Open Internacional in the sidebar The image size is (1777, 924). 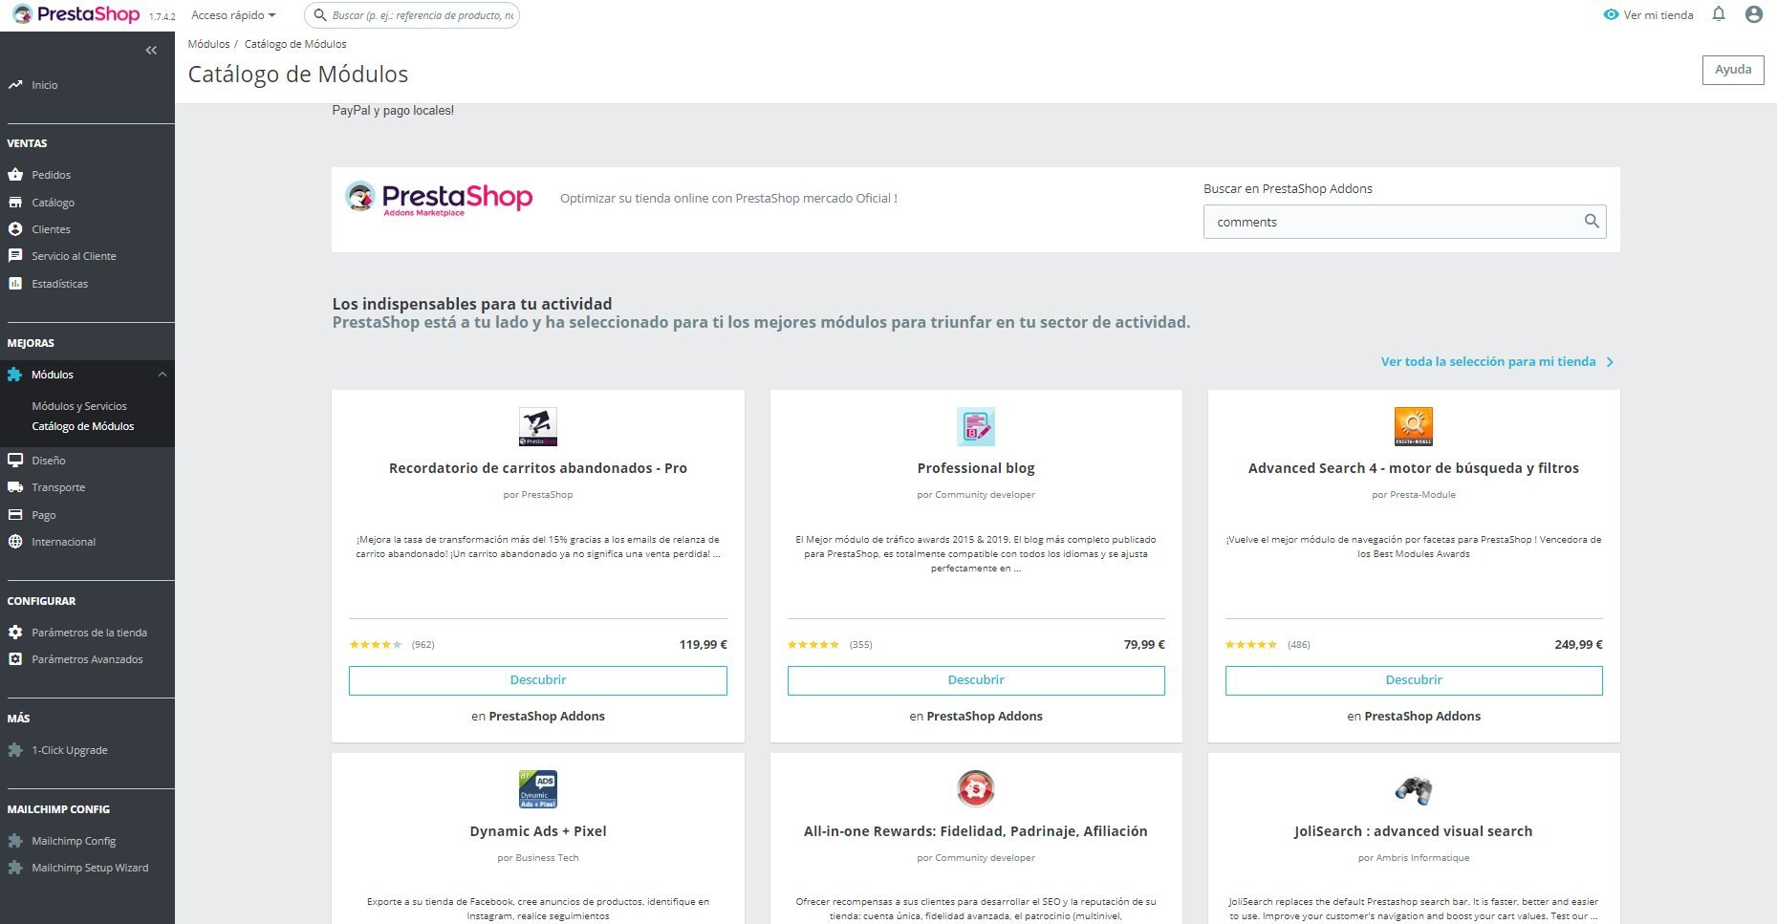pyautogui.click(x=64, y=542)
